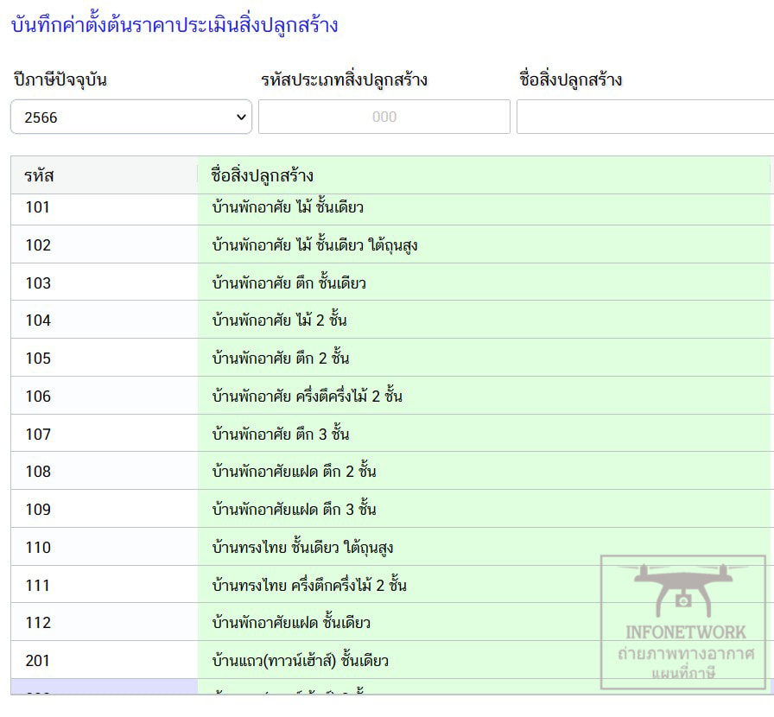This screenshot has height=717, width=774.
Task: Select the code cell 106
Action: 105,396
